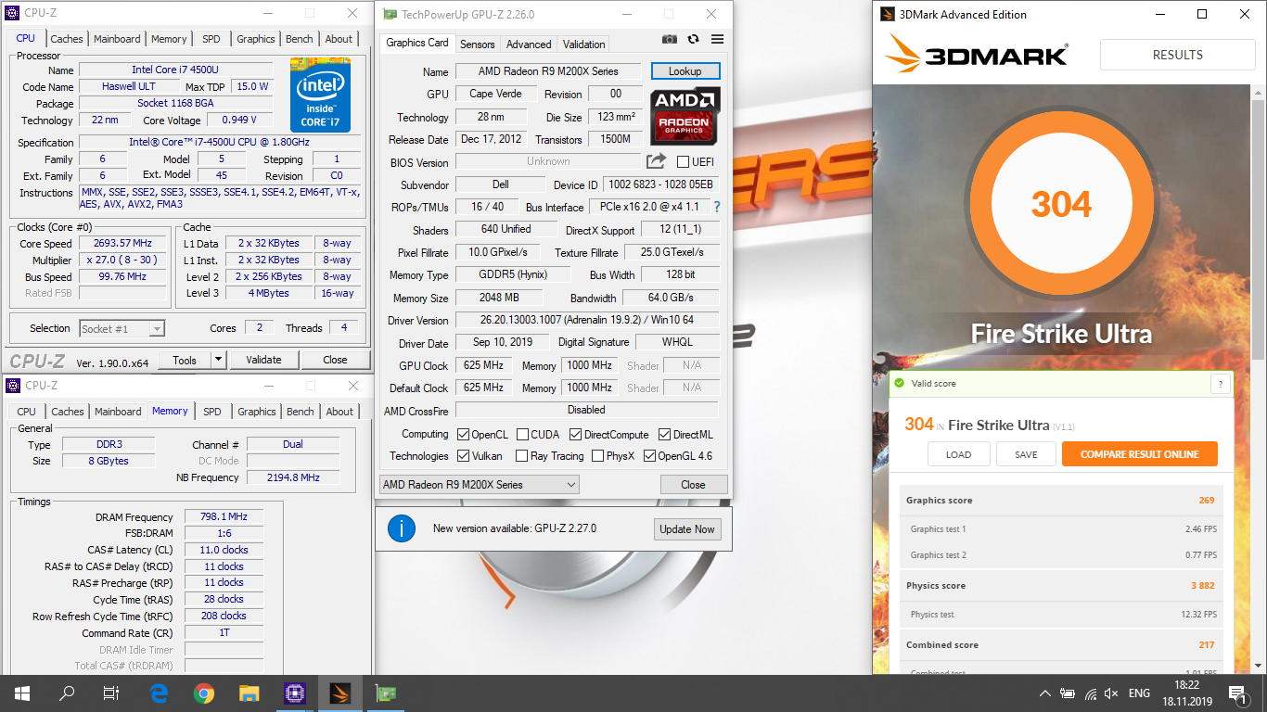Show hidden system tray icons chevron
Screen dimensions: 1267x712
tap(1045, 693)
